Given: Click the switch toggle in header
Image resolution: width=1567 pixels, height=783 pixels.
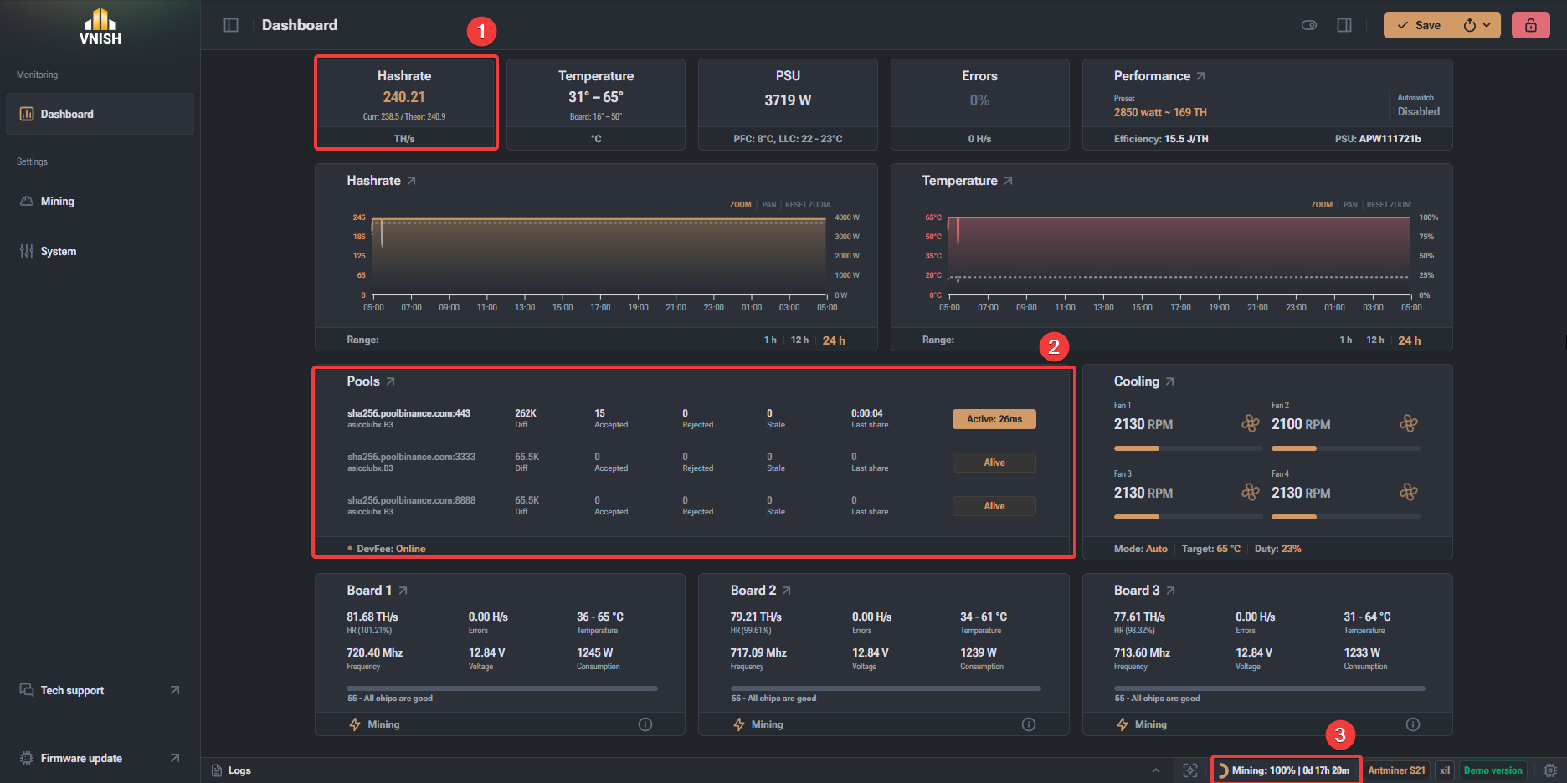Looking at the screenshot, I should [1309, 25].
